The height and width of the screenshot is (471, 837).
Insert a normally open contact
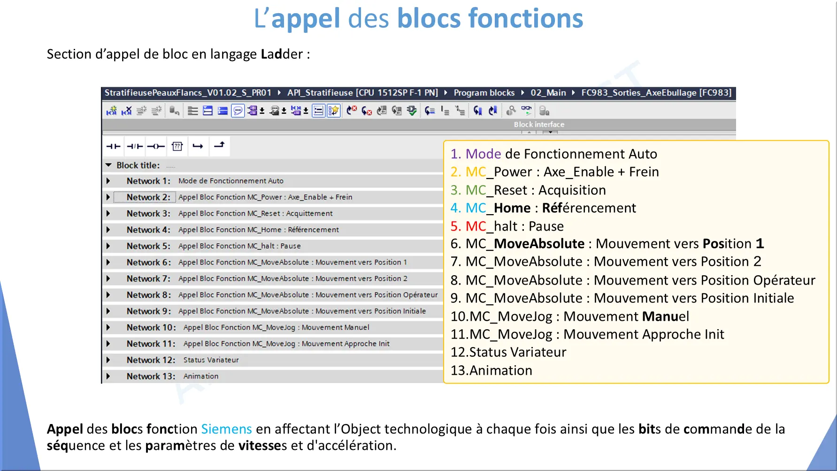click(x=113, y=147)
